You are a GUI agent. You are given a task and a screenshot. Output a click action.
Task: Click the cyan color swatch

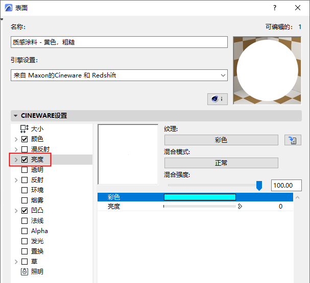click(x=200, y=197)
